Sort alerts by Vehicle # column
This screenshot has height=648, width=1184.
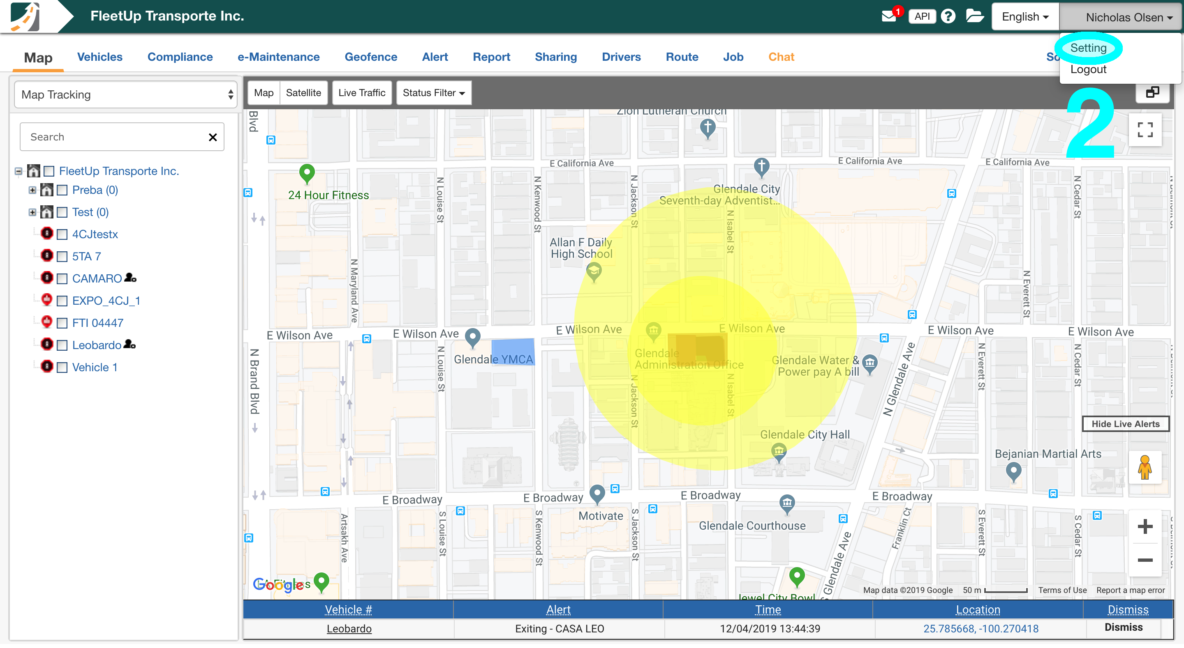(x=348, y=610)
